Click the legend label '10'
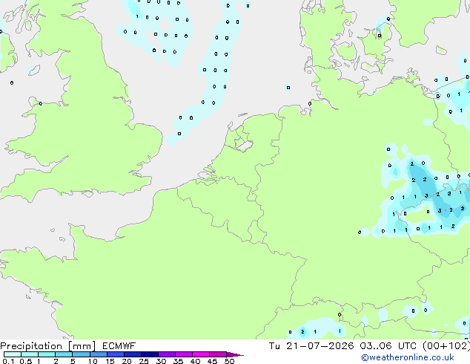The width and height of the screenshot is (470, 364). (93, 361)
